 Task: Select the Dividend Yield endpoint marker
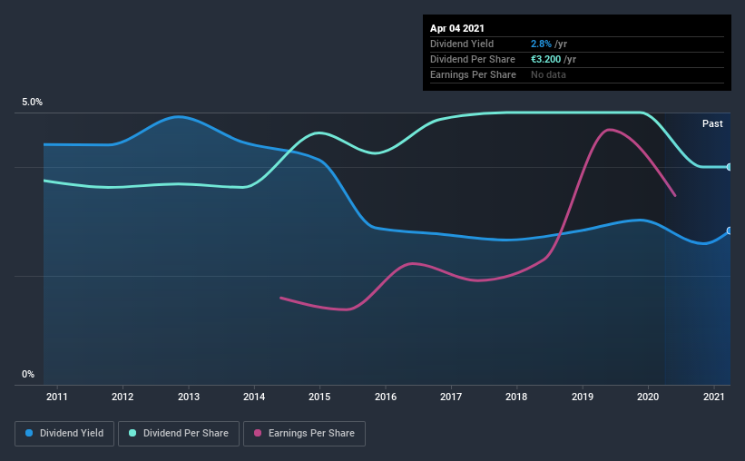730,230
